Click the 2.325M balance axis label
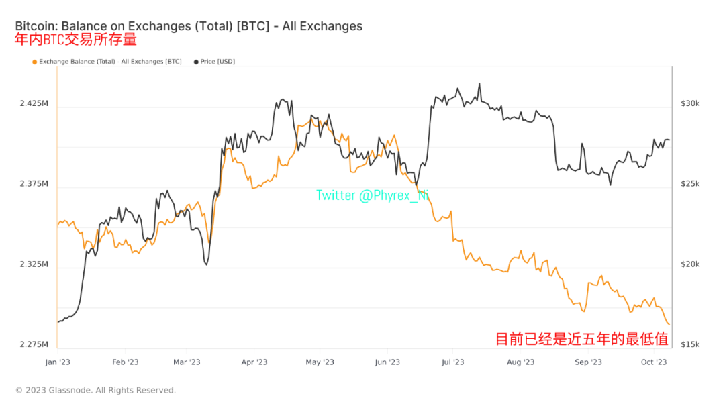The height and width of the screenshot is (408, 725). pyautogui.click(x=34, y=264)
